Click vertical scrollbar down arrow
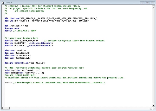 [153, 105]
